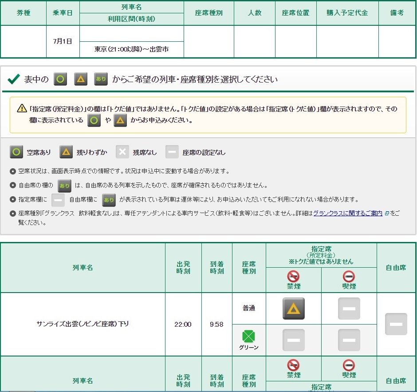
Task: Click the circle icon in the selection heading
Action: coord(60,79)
